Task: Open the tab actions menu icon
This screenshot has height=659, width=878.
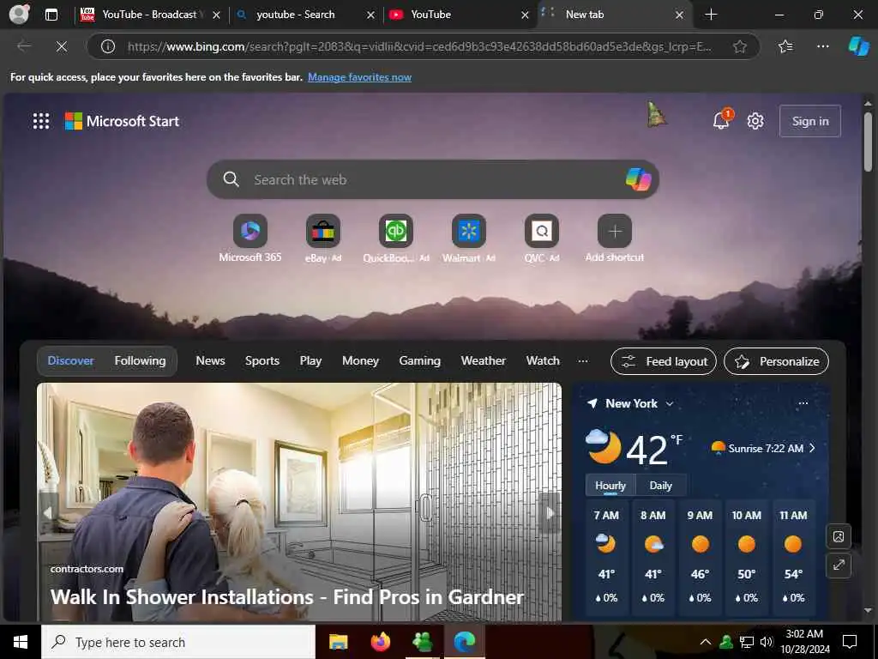Action: click(x=51, y=15)
